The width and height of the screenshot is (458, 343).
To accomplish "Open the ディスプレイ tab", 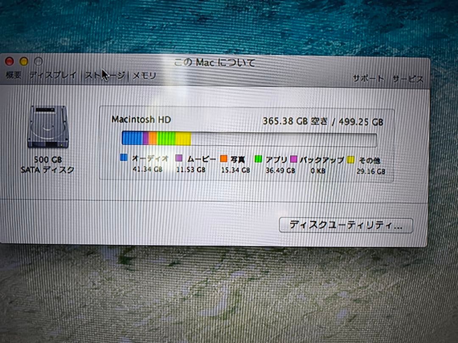I will coord(53,74).
